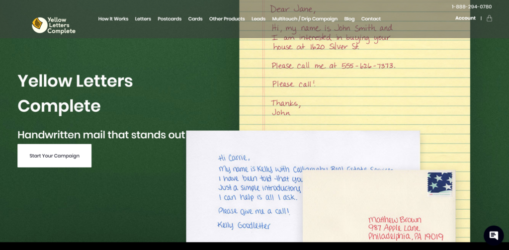Open the Cards menu item
Image resolution: width=509 pixels, height=250 pixels.
click(195, 19)
